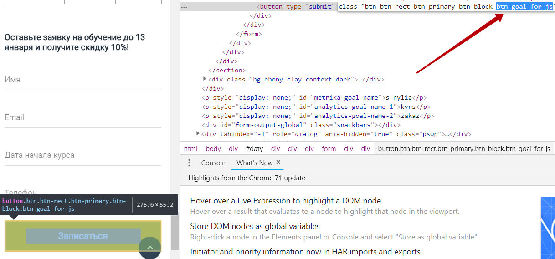Viewport: 555px width, 259px height.
Task: Expand the bg-ebony-clay div node
Action: (205, 79)
